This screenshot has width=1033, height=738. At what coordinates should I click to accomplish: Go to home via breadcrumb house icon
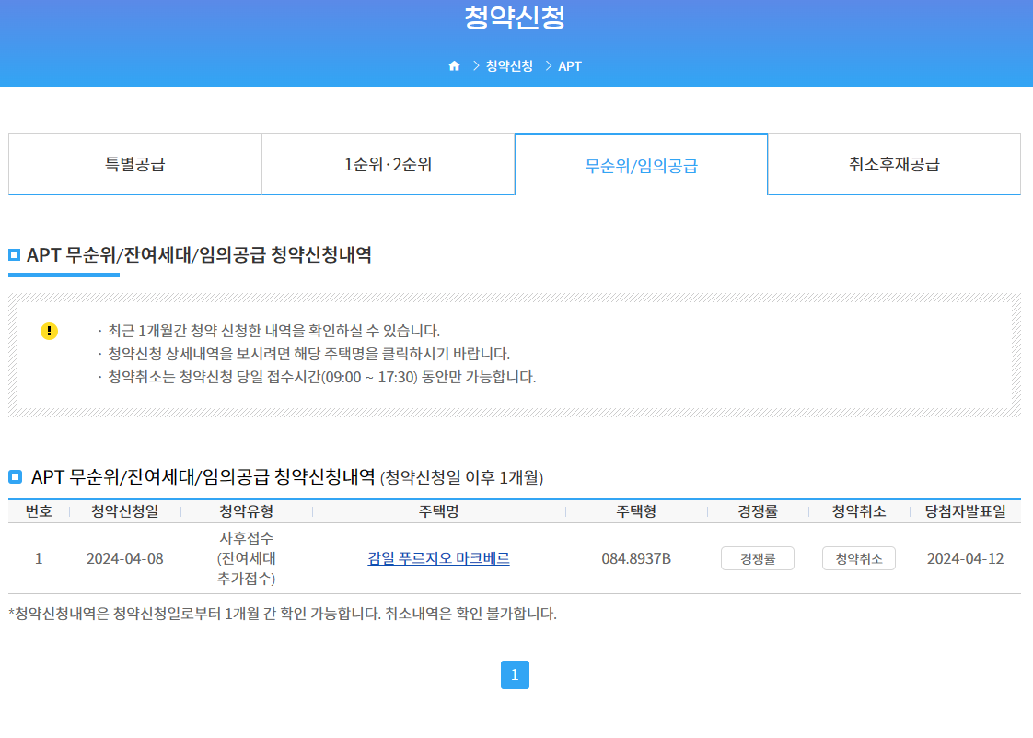pyautogui.click(x=454, y=66)
